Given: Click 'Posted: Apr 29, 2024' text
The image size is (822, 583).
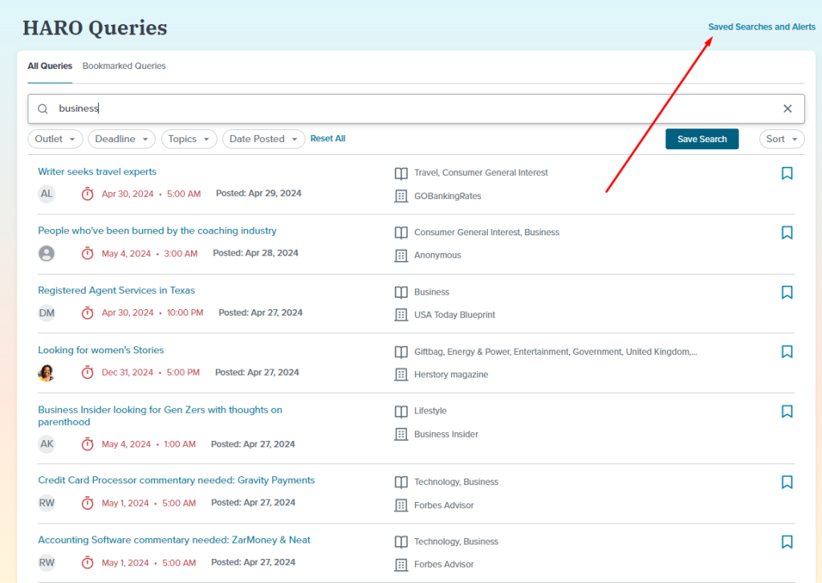Looking at the screenshot, I should (x=258, y=194).
